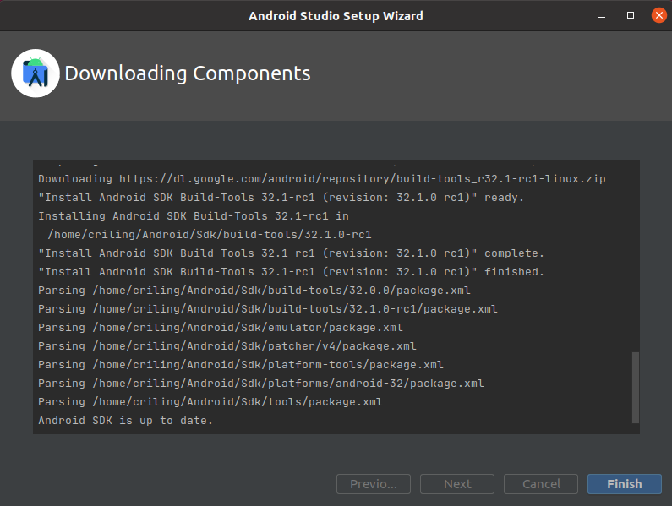Viewport: 672px width, 506px height.
Task: Click the Downloading build-tools_r32.1-rc1-linux.zip line
Action: (322, 179)
